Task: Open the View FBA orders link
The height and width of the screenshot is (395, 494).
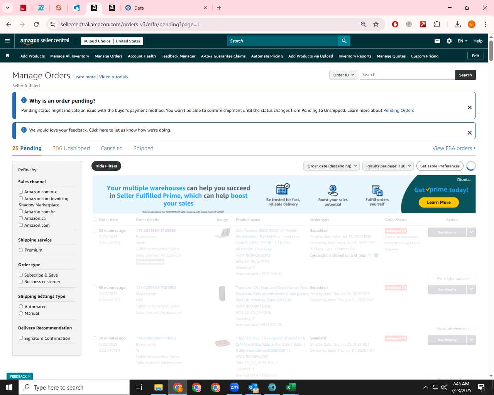Action: pos(454,148)
